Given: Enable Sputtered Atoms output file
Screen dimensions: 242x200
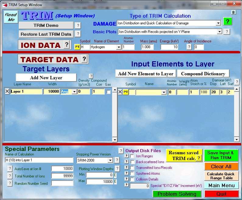Looking at the screenshot, I should tap(132, 174).
